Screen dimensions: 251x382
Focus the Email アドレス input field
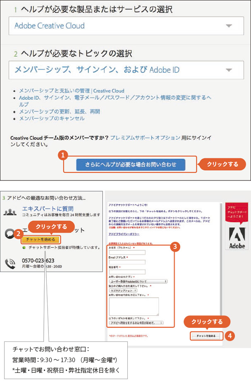point(127,262)
